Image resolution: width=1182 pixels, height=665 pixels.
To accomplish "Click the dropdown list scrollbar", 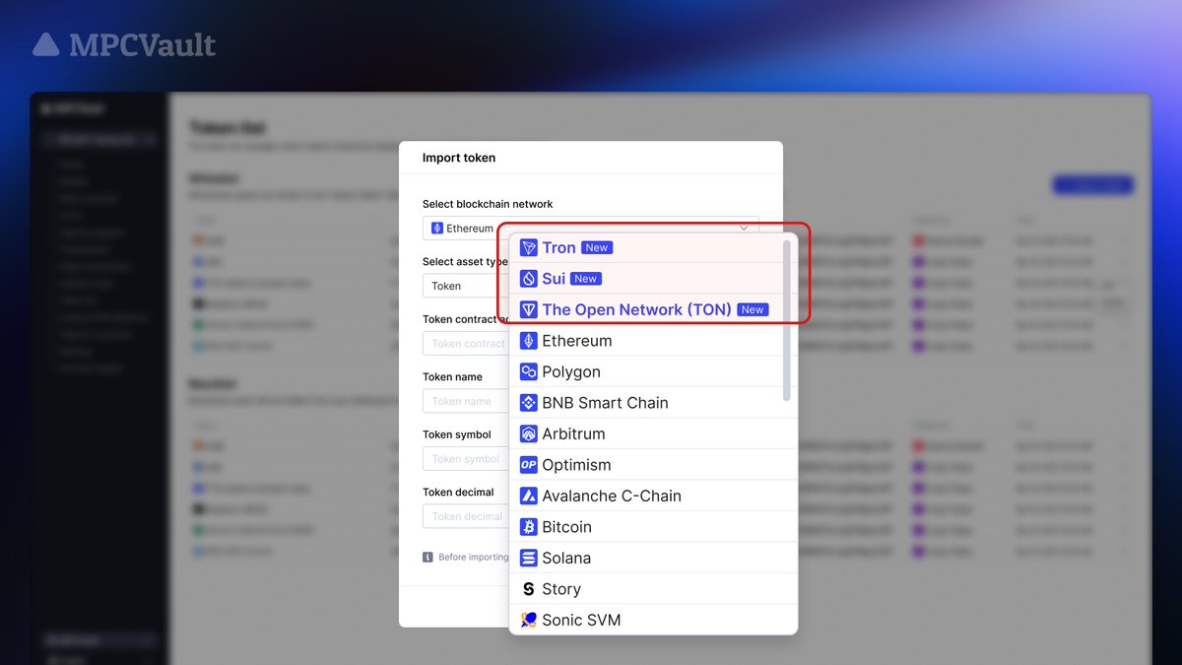I will [786, 321].
